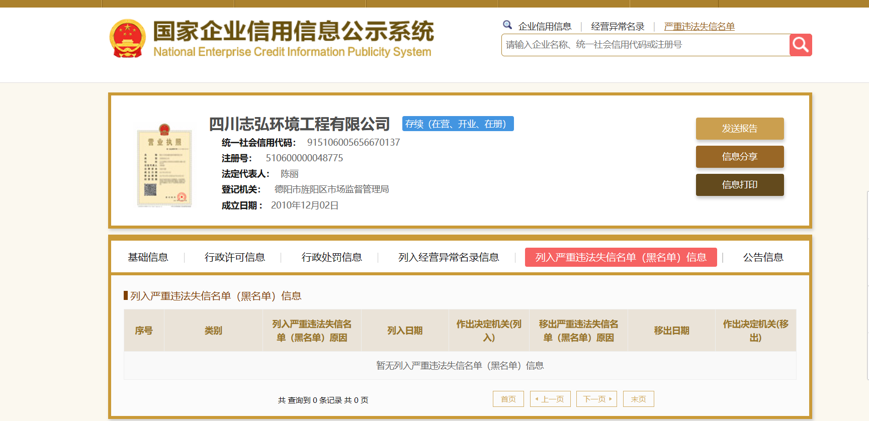Click the 下一页 next page button
The height and width of the screenshot is (421, 869).
tap(596, 399)
